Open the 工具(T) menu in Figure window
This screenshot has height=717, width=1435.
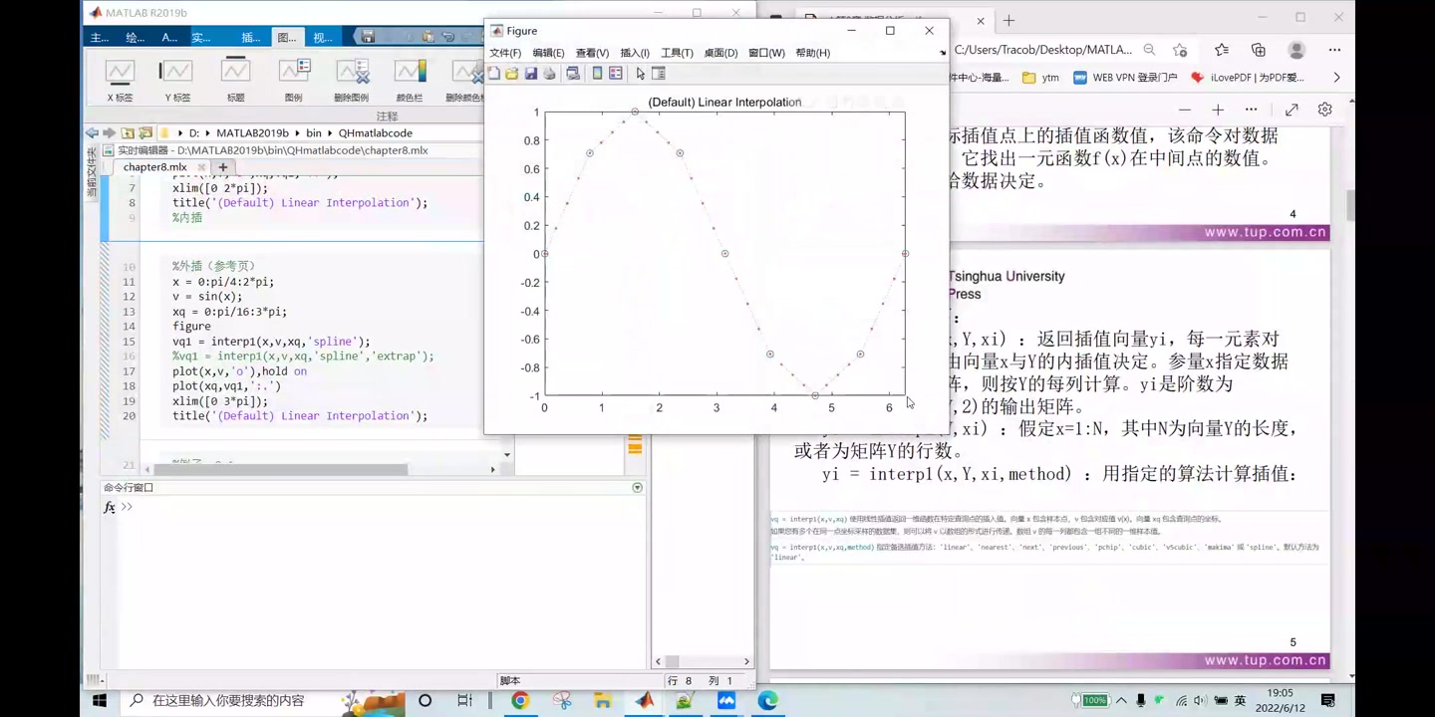(x=677, y=53)
